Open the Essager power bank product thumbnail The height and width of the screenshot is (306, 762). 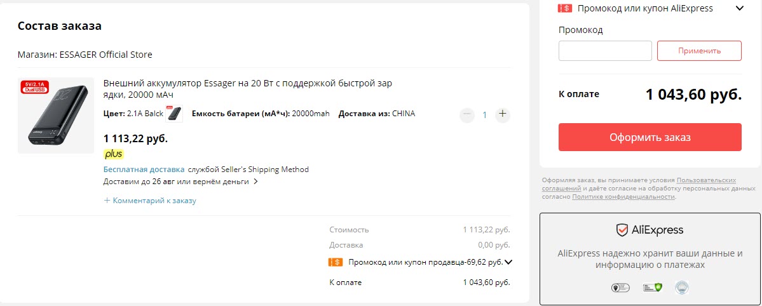pos(56,116)
